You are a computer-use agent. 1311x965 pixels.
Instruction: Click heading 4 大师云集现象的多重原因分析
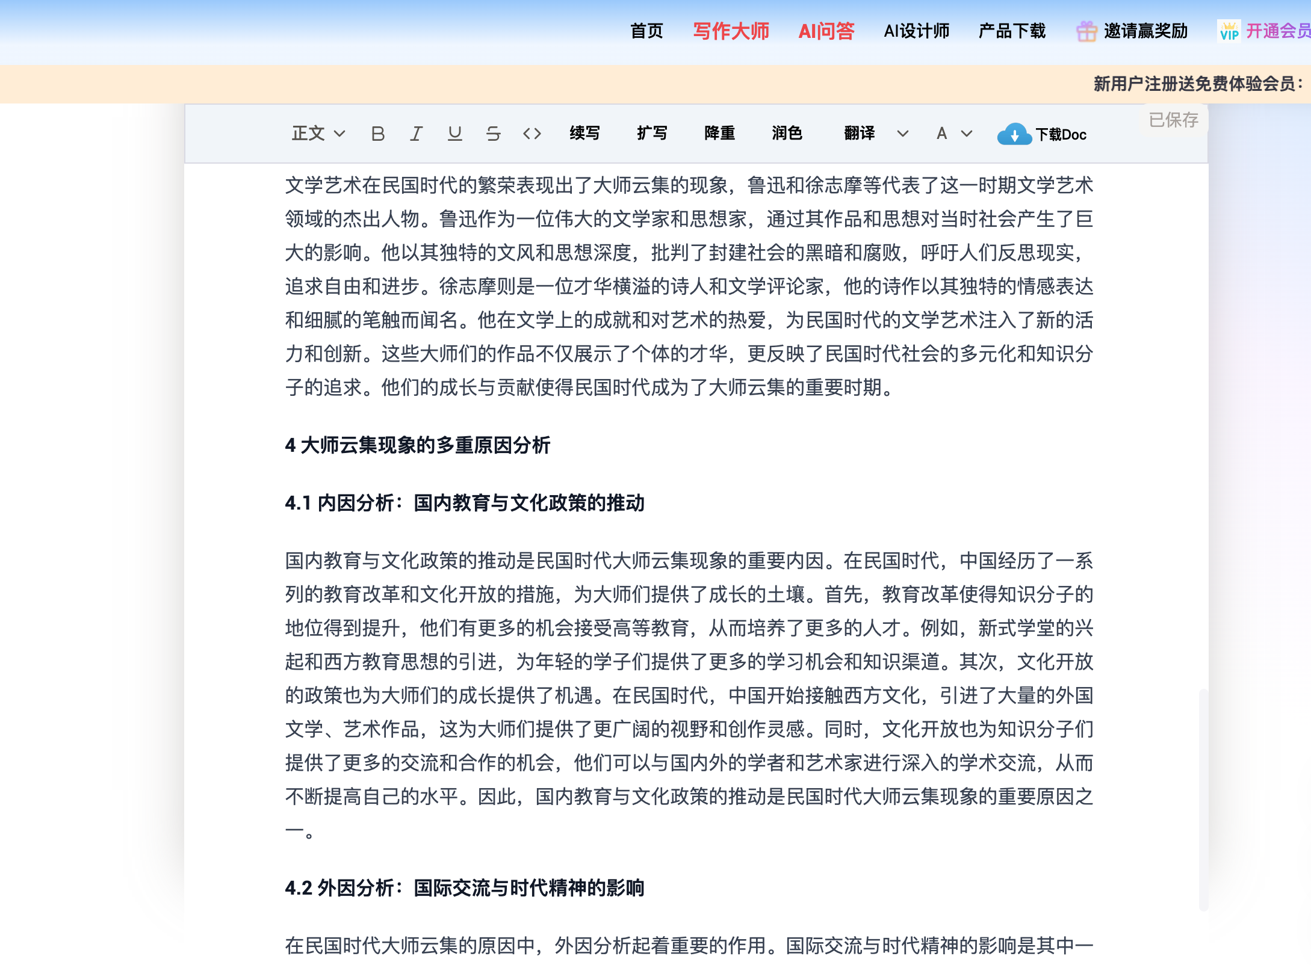click(418, 445)
